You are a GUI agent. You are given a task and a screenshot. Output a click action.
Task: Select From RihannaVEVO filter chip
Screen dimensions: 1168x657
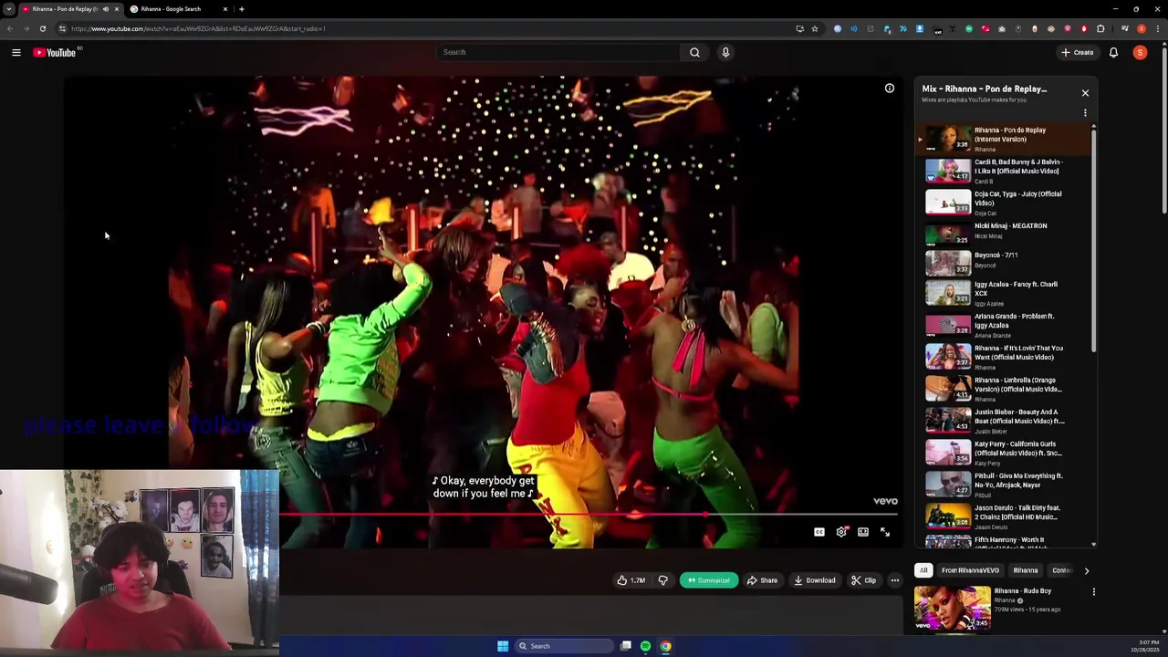pyautogui.click(x=970, y=570)
